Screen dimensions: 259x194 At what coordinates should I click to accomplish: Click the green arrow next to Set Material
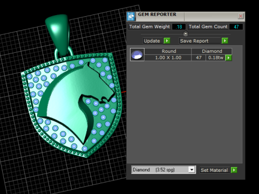234,170
